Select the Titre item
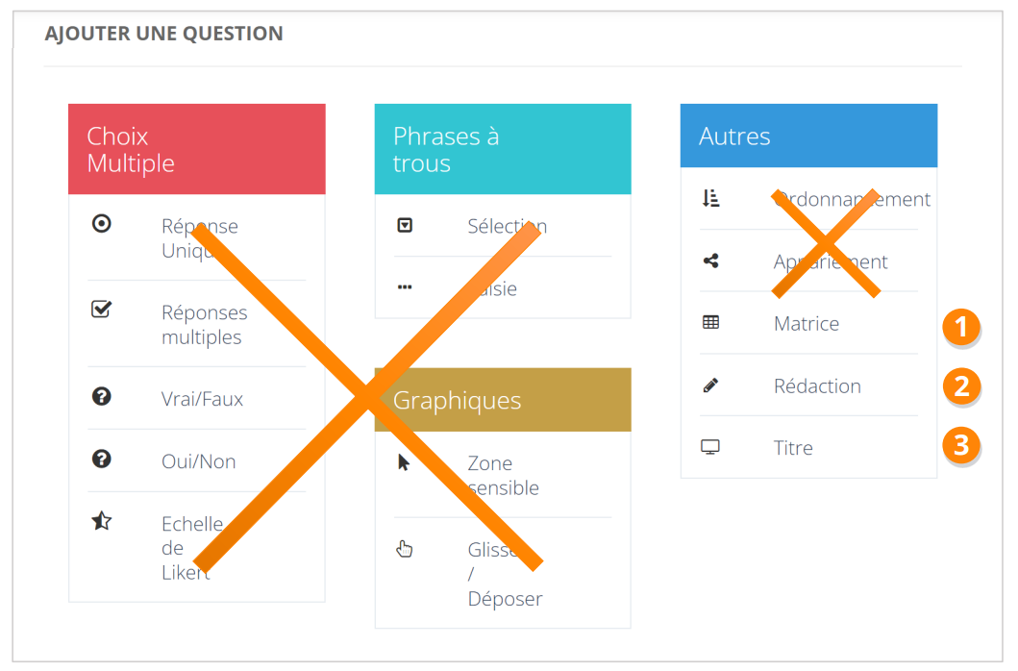 tap(793, 448)
